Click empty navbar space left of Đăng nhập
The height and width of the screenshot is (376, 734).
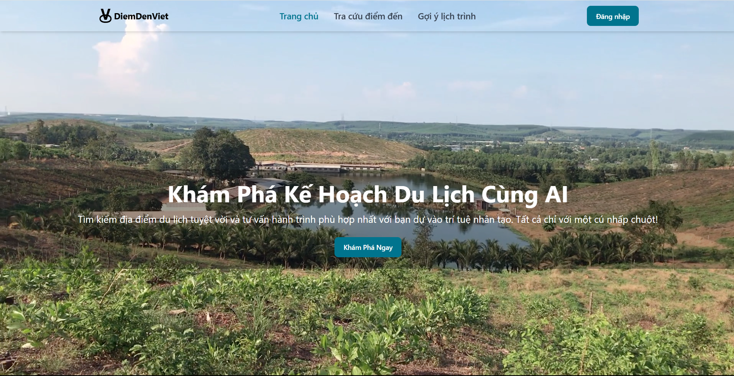[530, 16]
